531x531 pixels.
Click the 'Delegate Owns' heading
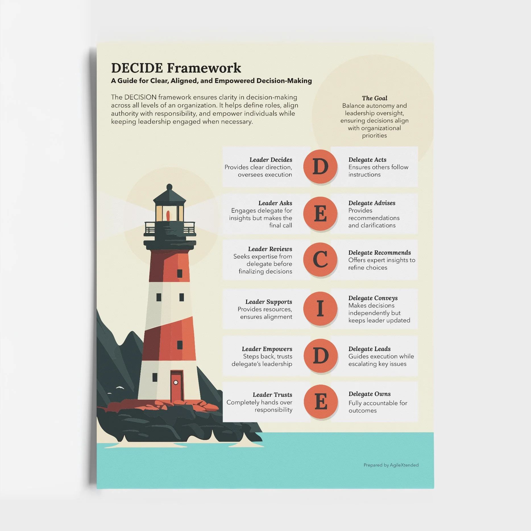370,394
